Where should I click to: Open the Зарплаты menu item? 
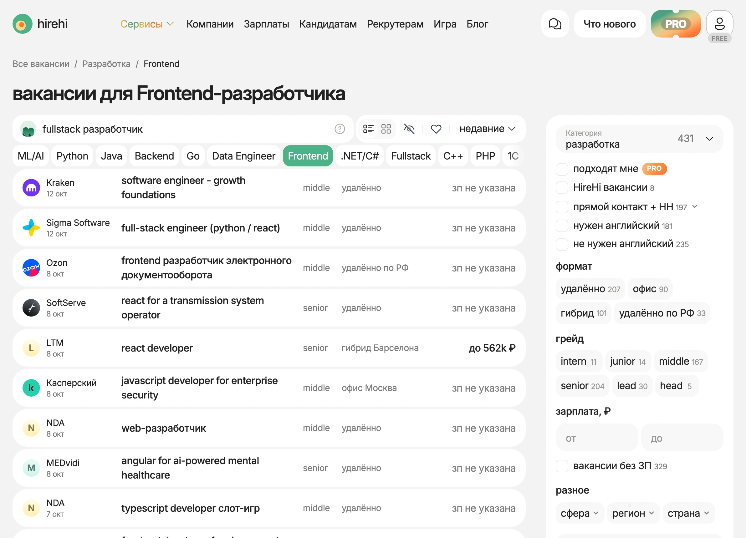click(266, 24)
